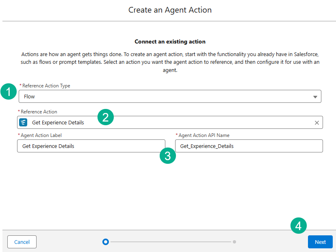The width and height of the screenshot is (336, 252).
Task: Click the green number 1 callout badge
Action: (x=8, y=91)
